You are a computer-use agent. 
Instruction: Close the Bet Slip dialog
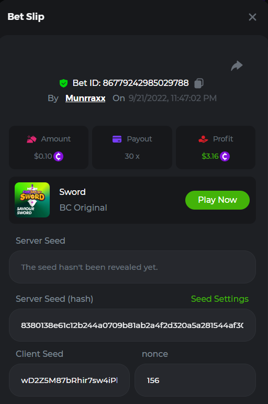pyautogui.click(x=252, y=17)
